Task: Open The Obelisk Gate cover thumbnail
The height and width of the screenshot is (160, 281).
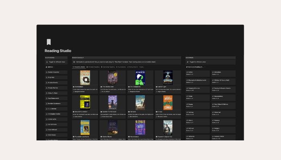Action: click(x=112, y=78)
